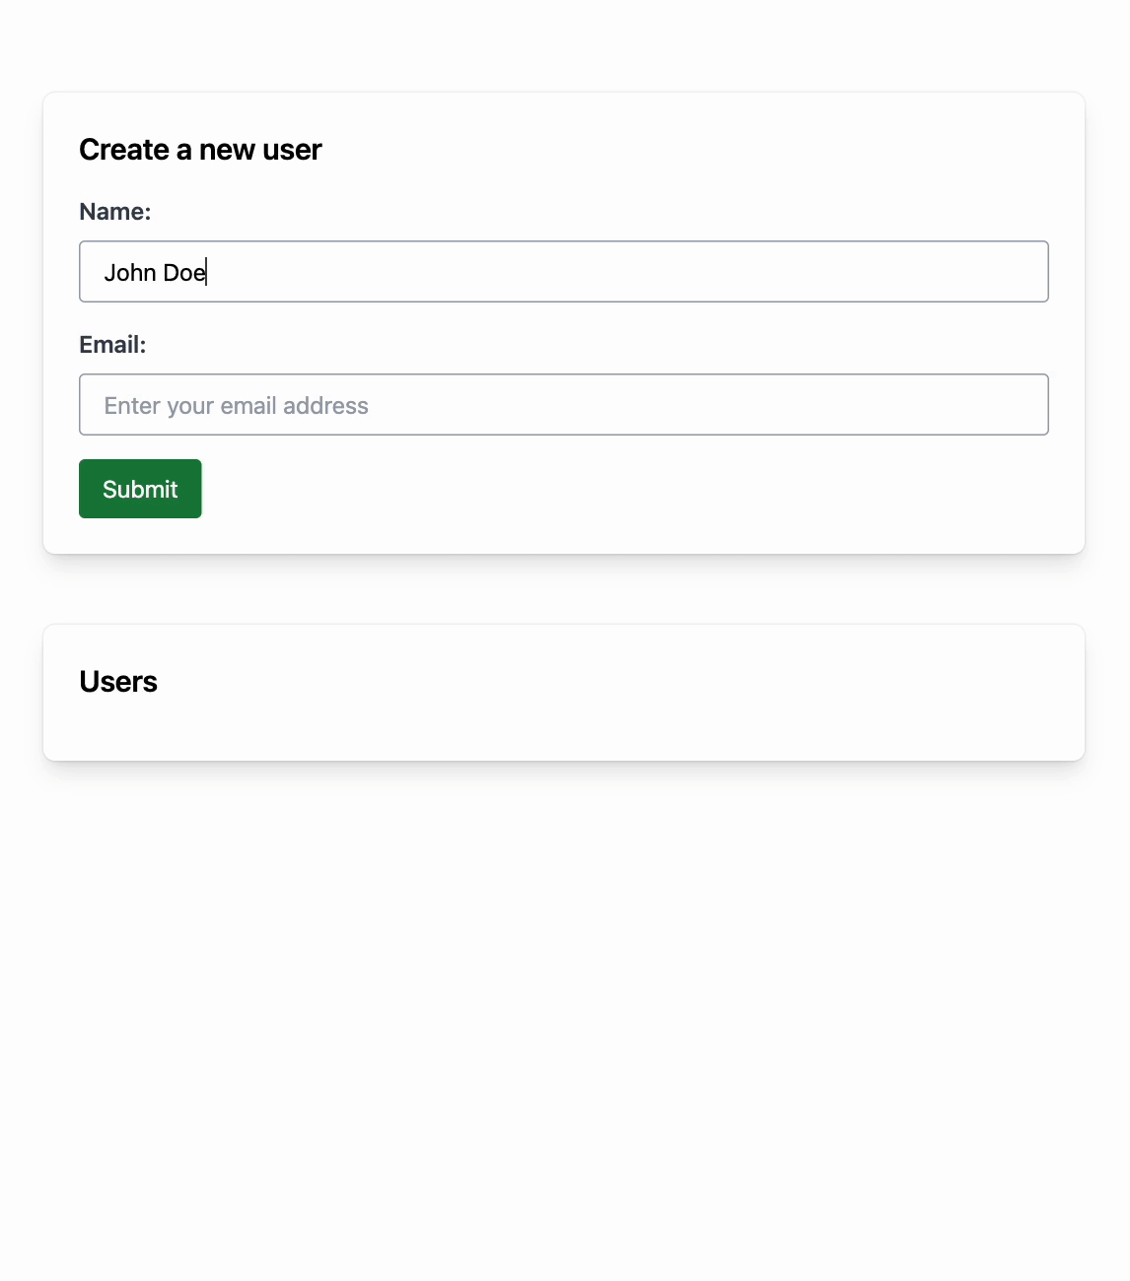The height and width of the screenshot is (1281, 1130).
Task: Click the top border of the Users card
Action: pos(563,624)
